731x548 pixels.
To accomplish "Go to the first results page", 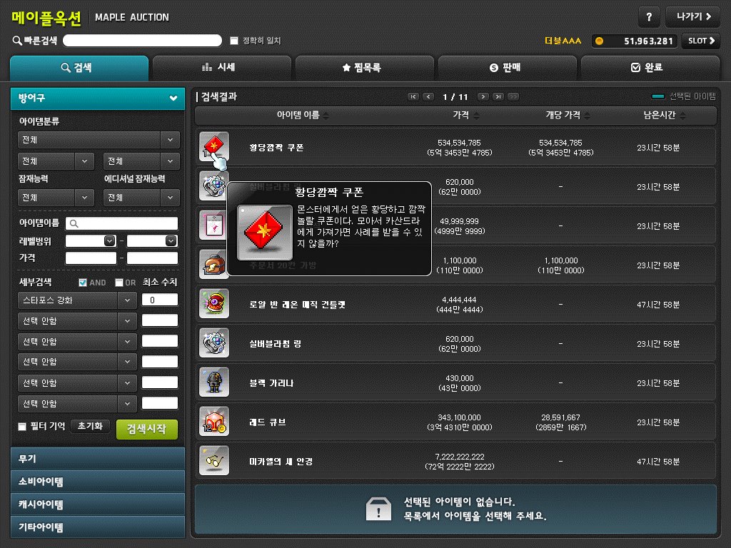I will point(413,96).
